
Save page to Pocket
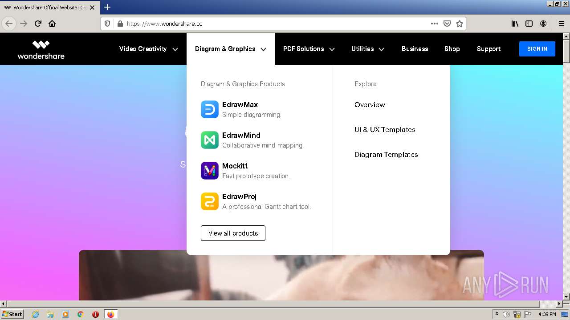coord(447,24)
